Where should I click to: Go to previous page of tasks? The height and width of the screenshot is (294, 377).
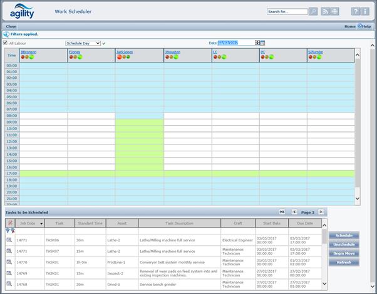tap(294, 212)
